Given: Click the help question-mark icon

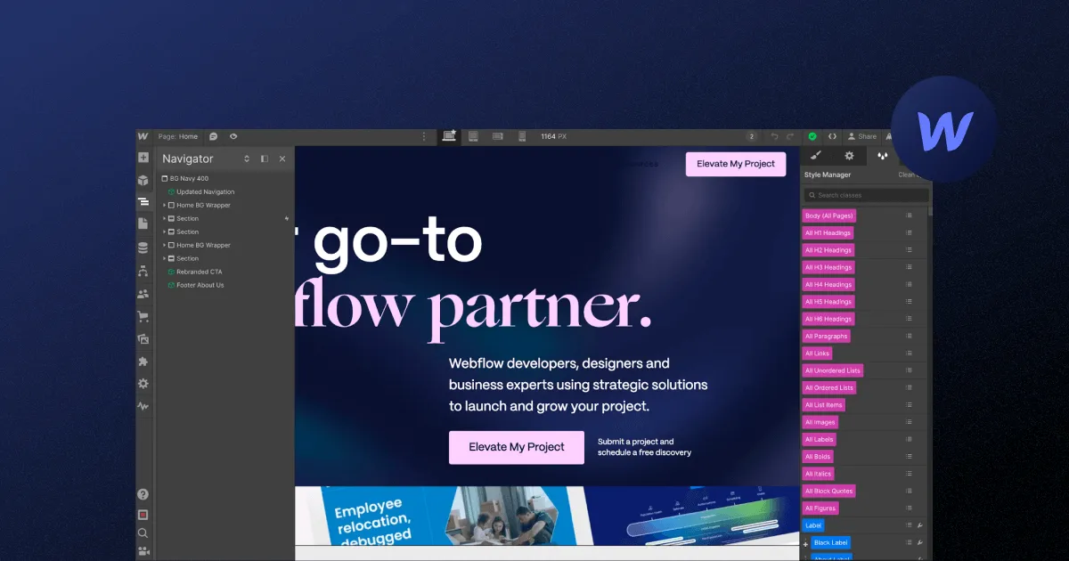Looking at the screenshot, I should [143, 493].
